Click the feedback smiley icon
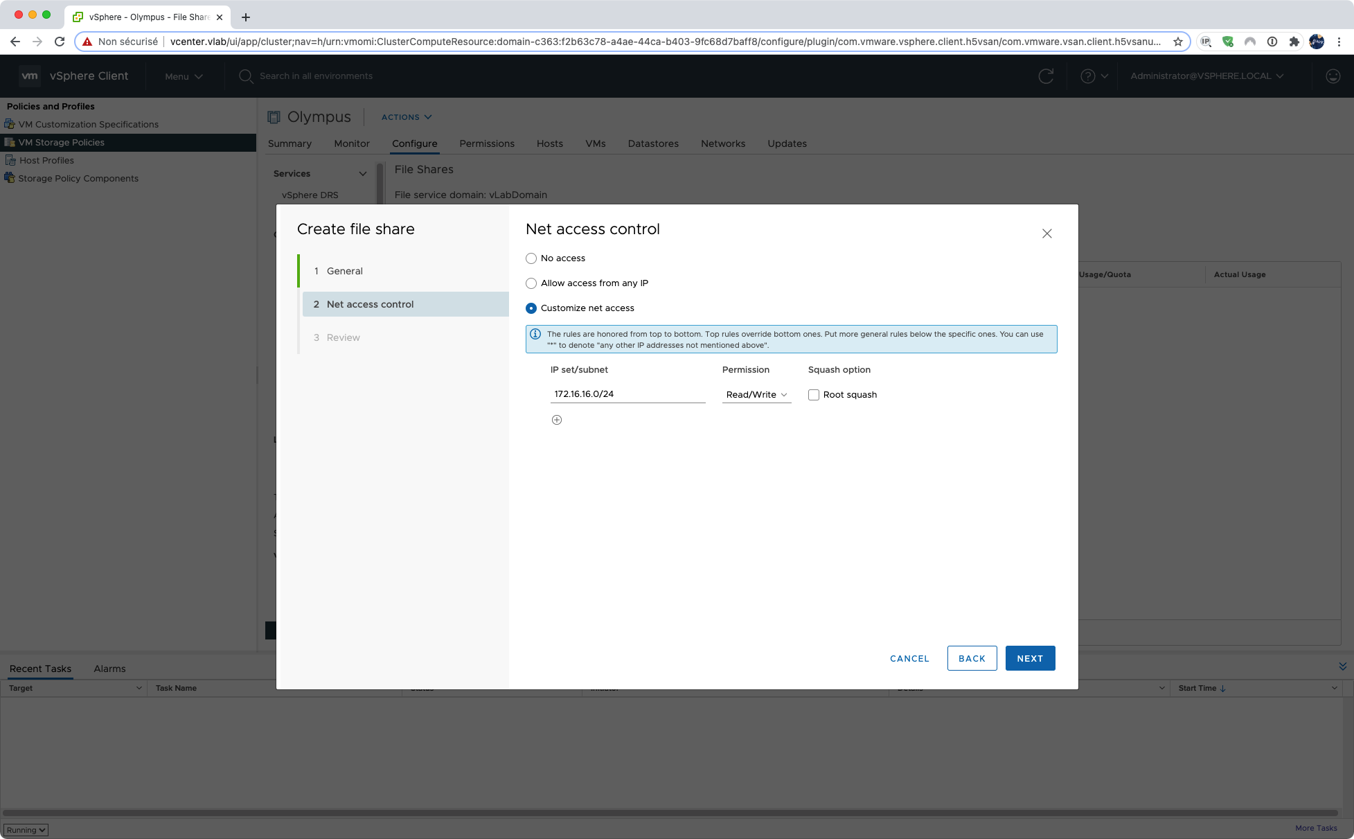The height and width of the screenshot is (839, 1354). pyautogui.click(x=1333, y=76)
